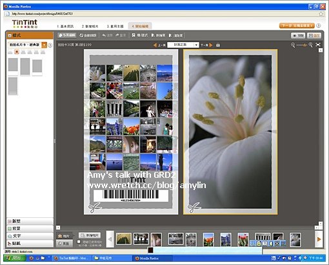Click the fit-to-screen expand icon
The width and height of the screenshot is (329, 265).
click(x=318, y=45)
